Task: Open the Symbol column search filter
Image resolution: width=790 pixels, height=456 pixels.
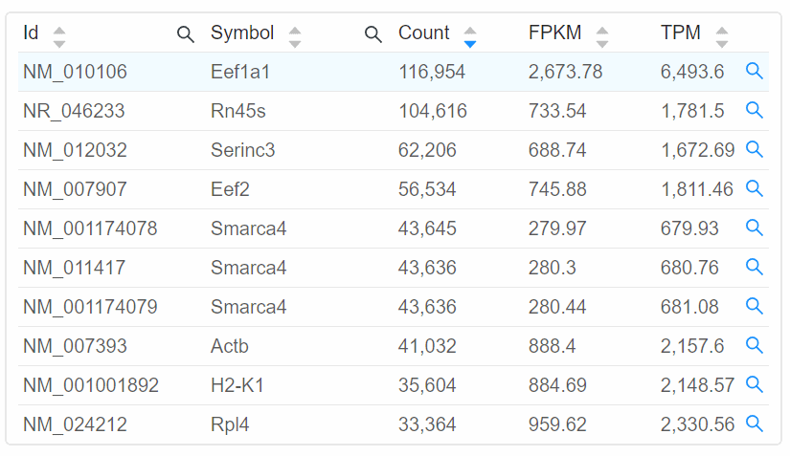Action: [x=372, y=34]
